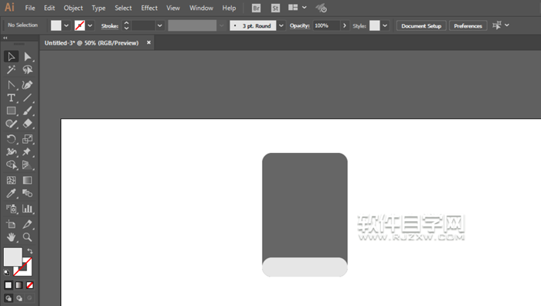Click the Fill color swatch in toolbar

pyautogui.click(x=13, y=257)
